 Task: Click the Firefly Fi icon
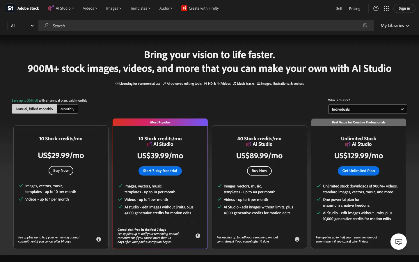184,8
